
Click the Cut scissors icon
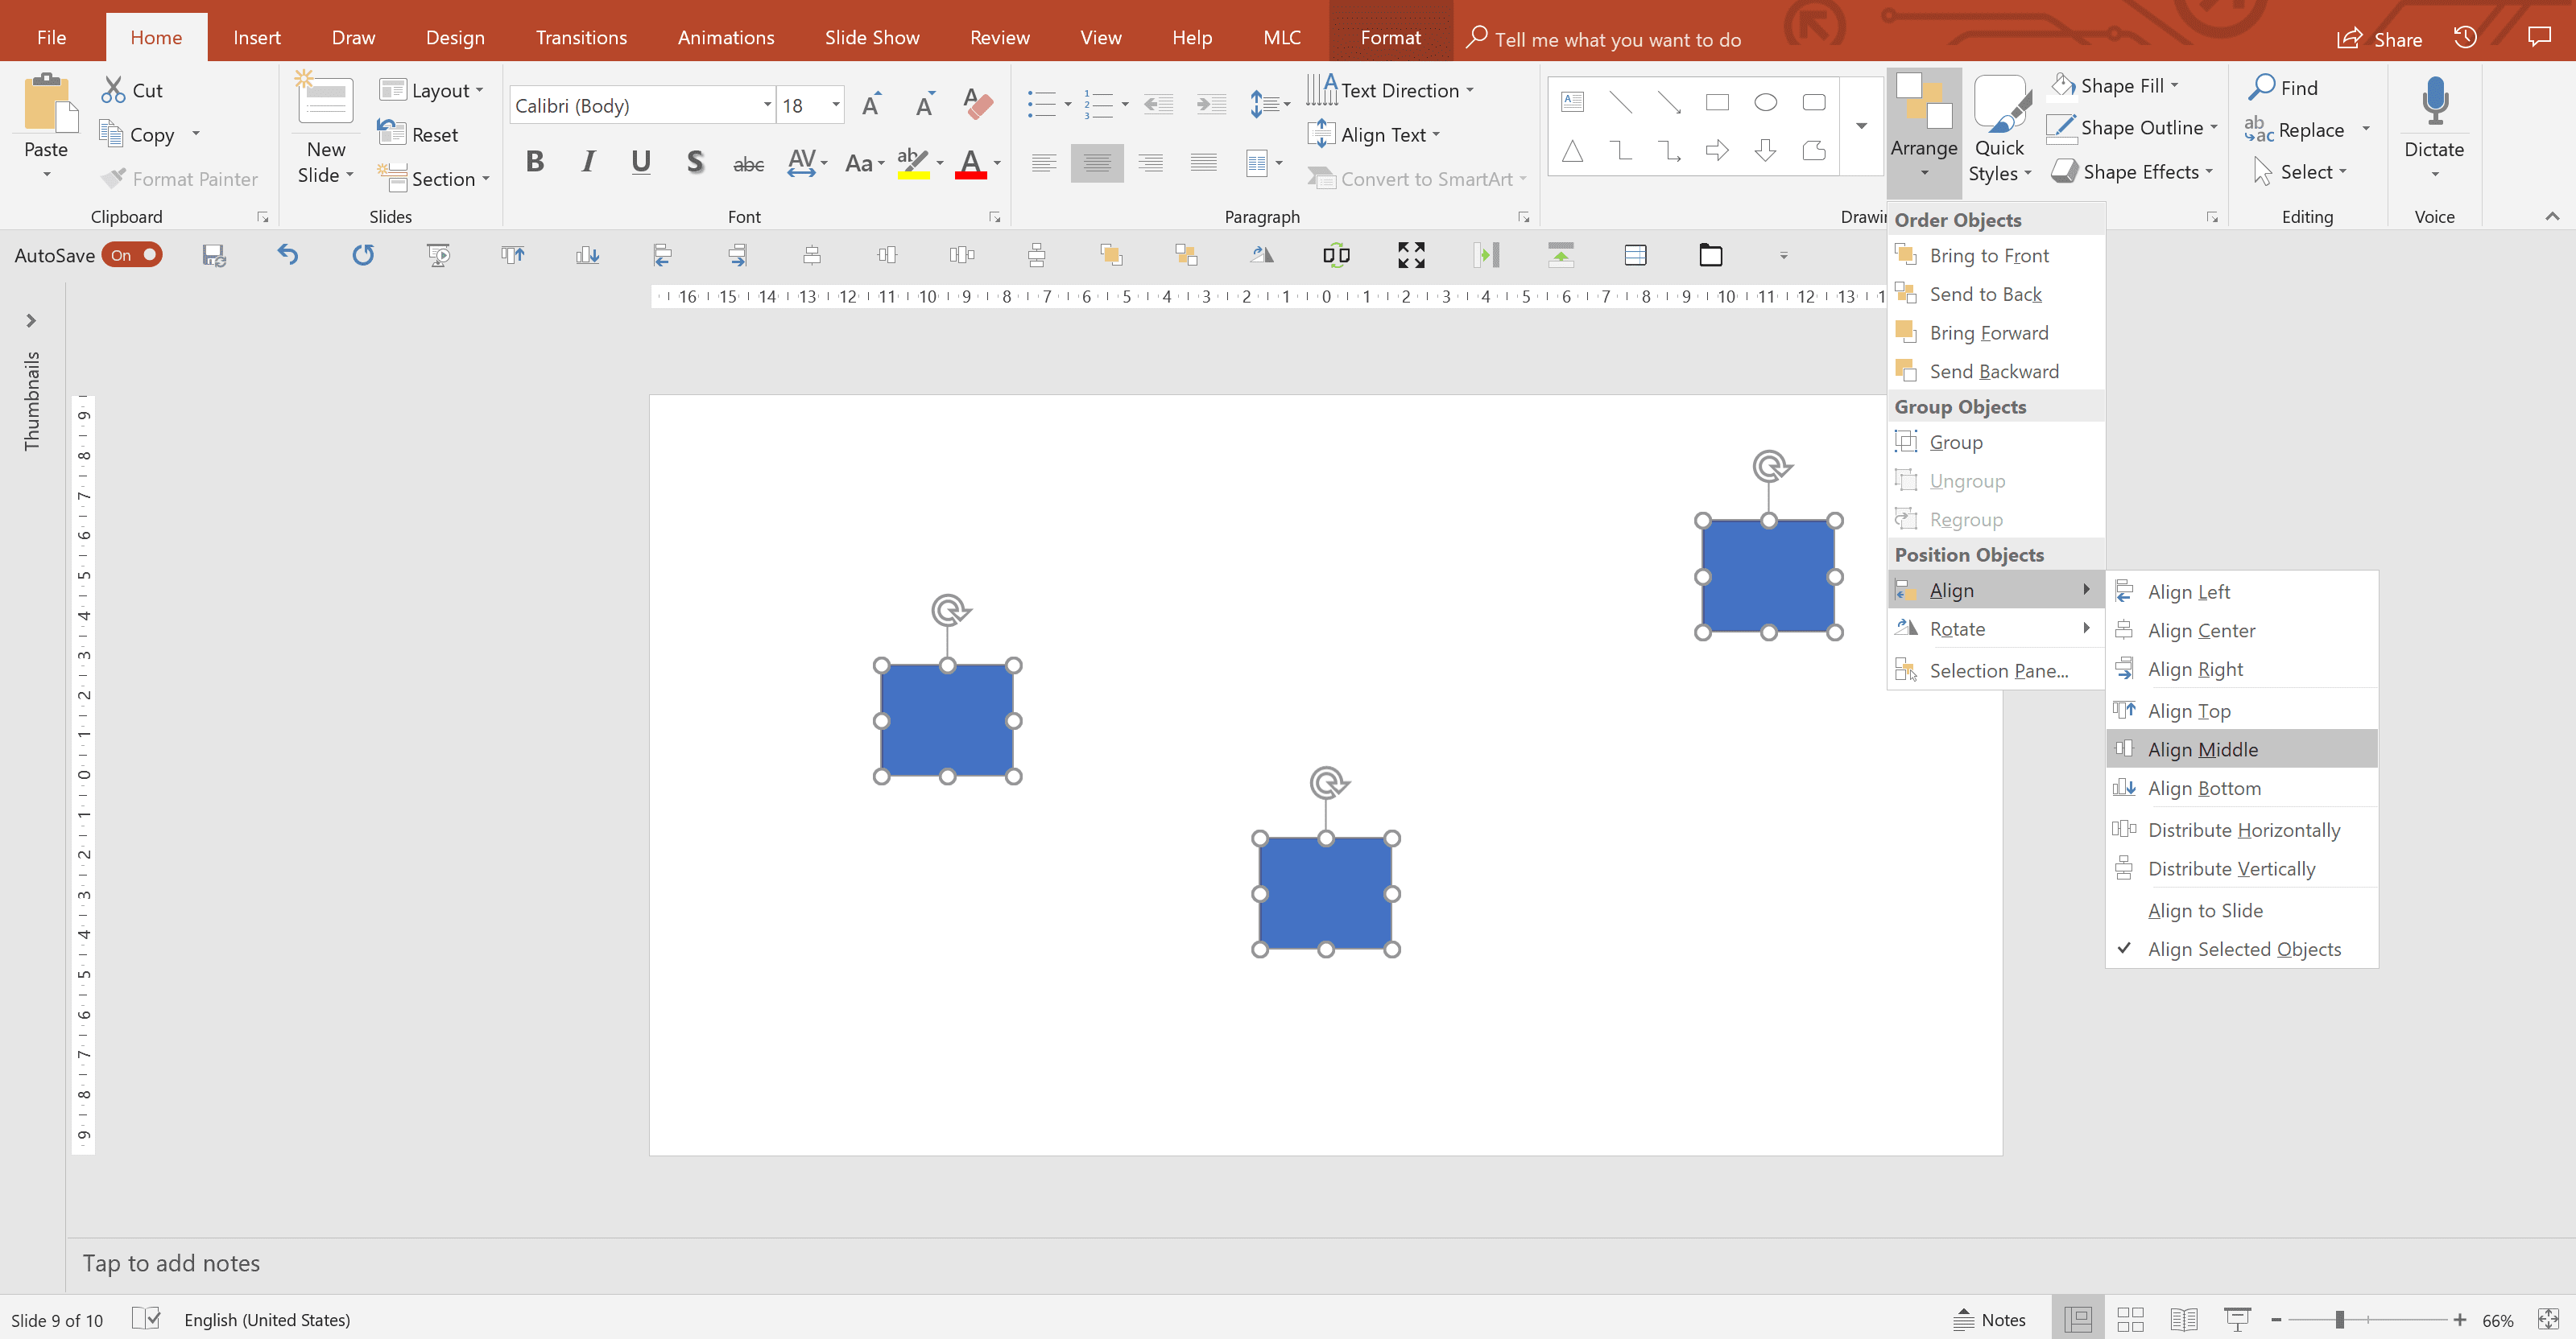(113, 90)
